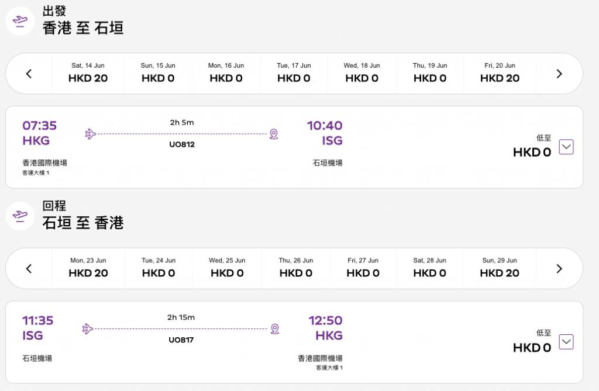Select the Mon, 23 Jun return date
599x391 pixels.
88,268
